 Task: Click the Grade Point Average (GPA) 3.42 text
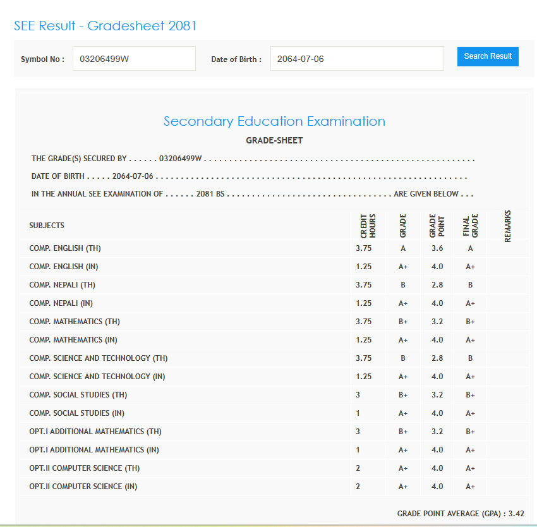(x=461, y=514)
